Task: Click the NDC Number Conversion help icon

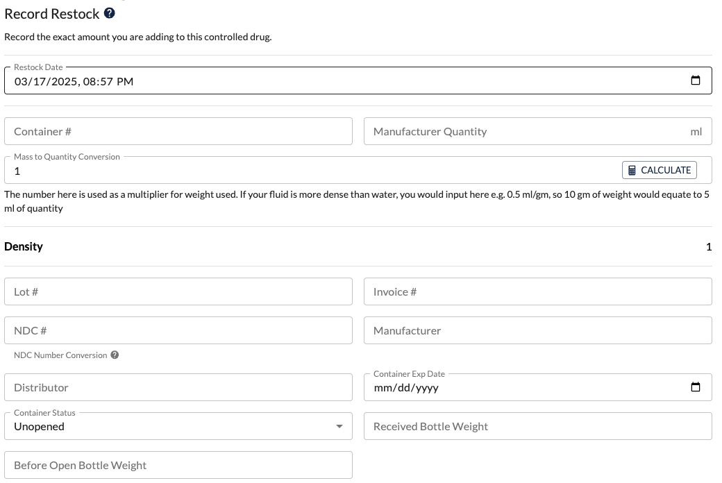Action: (x=115, y=355)
